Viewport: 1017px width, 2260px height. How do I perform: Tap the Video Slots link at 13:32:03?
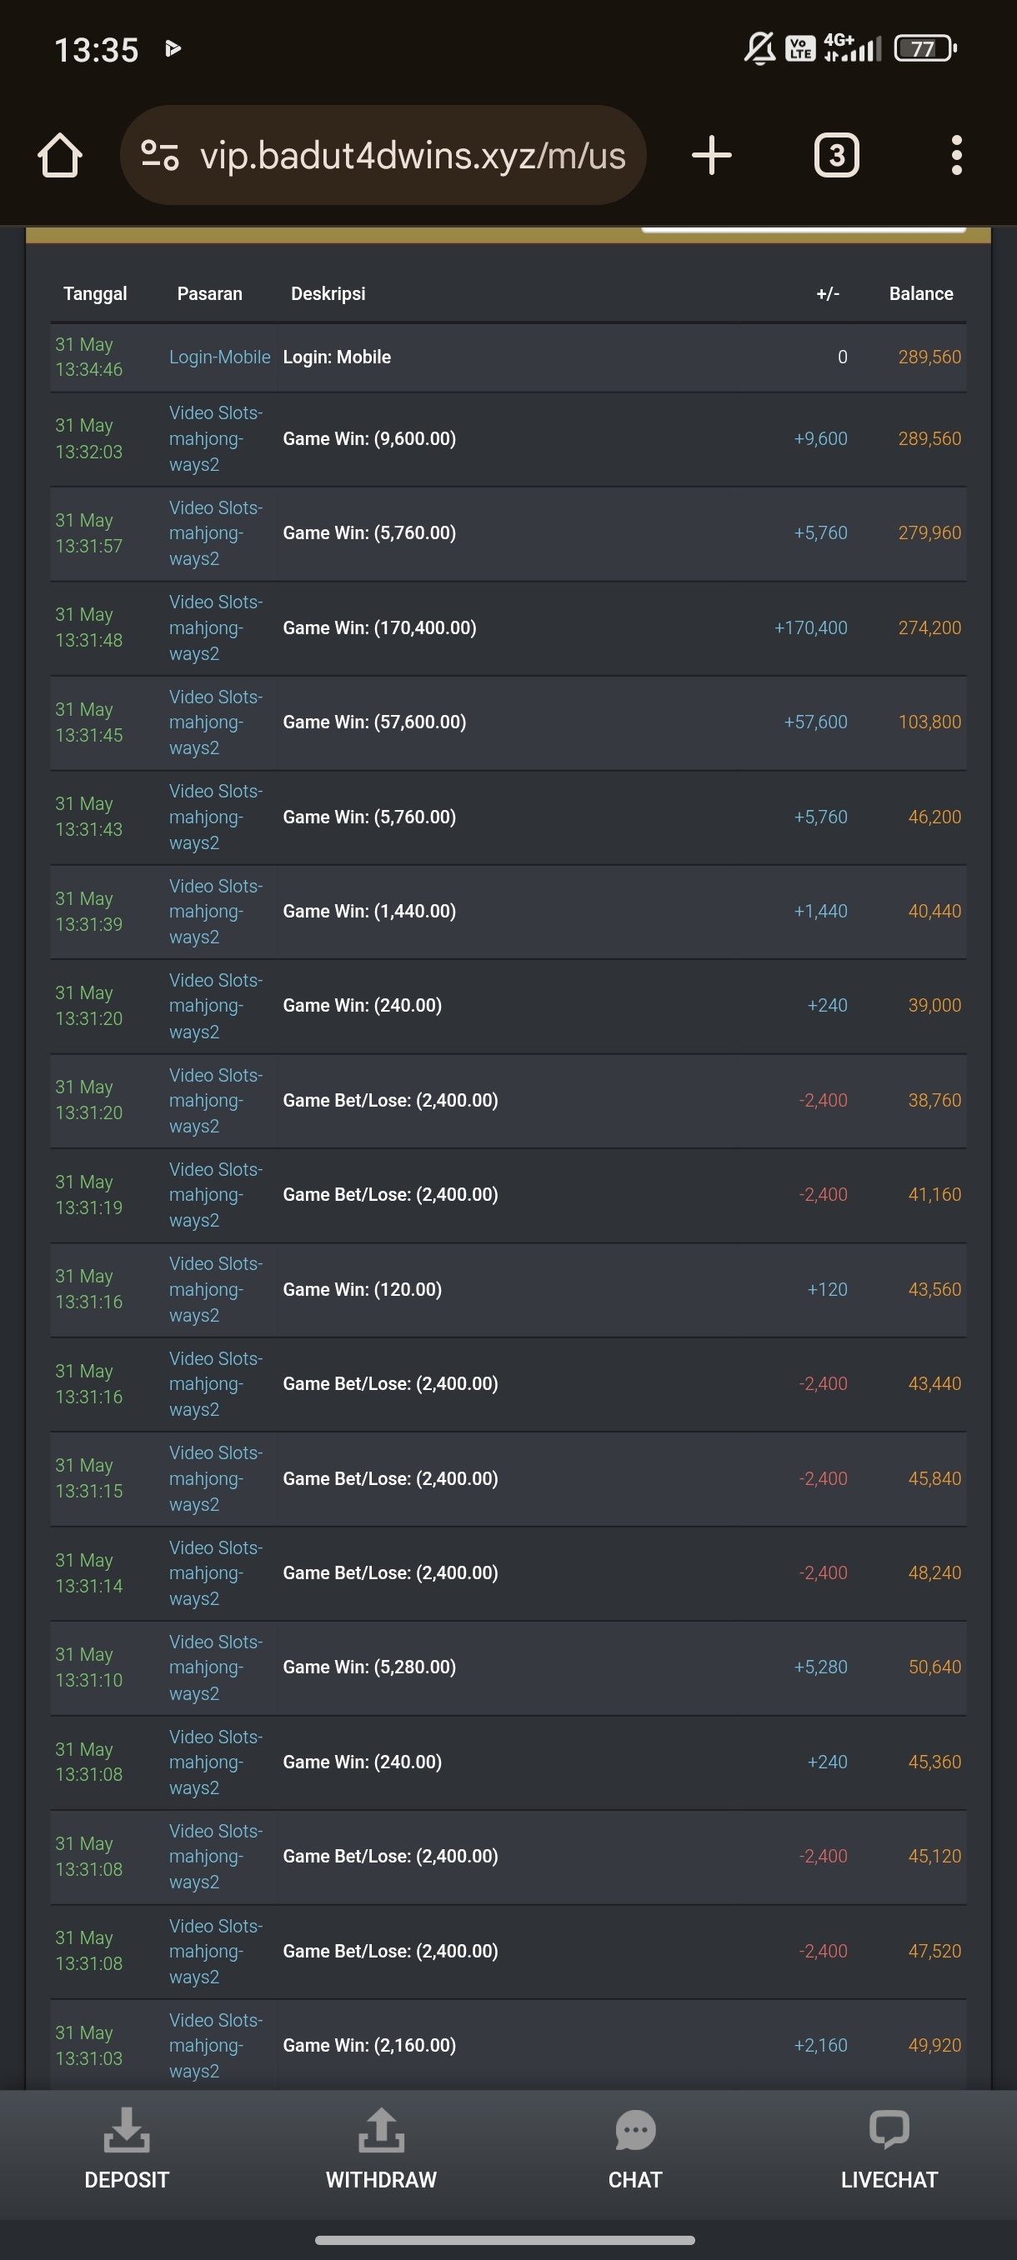[x=216, y=438]
